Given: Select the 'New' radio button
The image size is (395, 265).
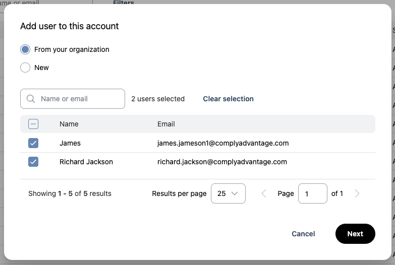Looking at the screenshot, I should click(25, 68).
